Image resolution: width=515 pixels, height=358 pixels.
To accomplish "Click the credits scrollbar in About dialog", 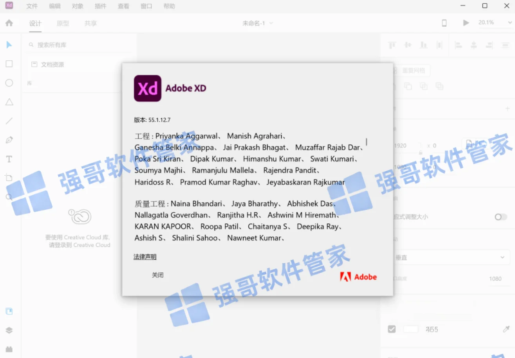I will pyautogui.click(x=367, y=141).
